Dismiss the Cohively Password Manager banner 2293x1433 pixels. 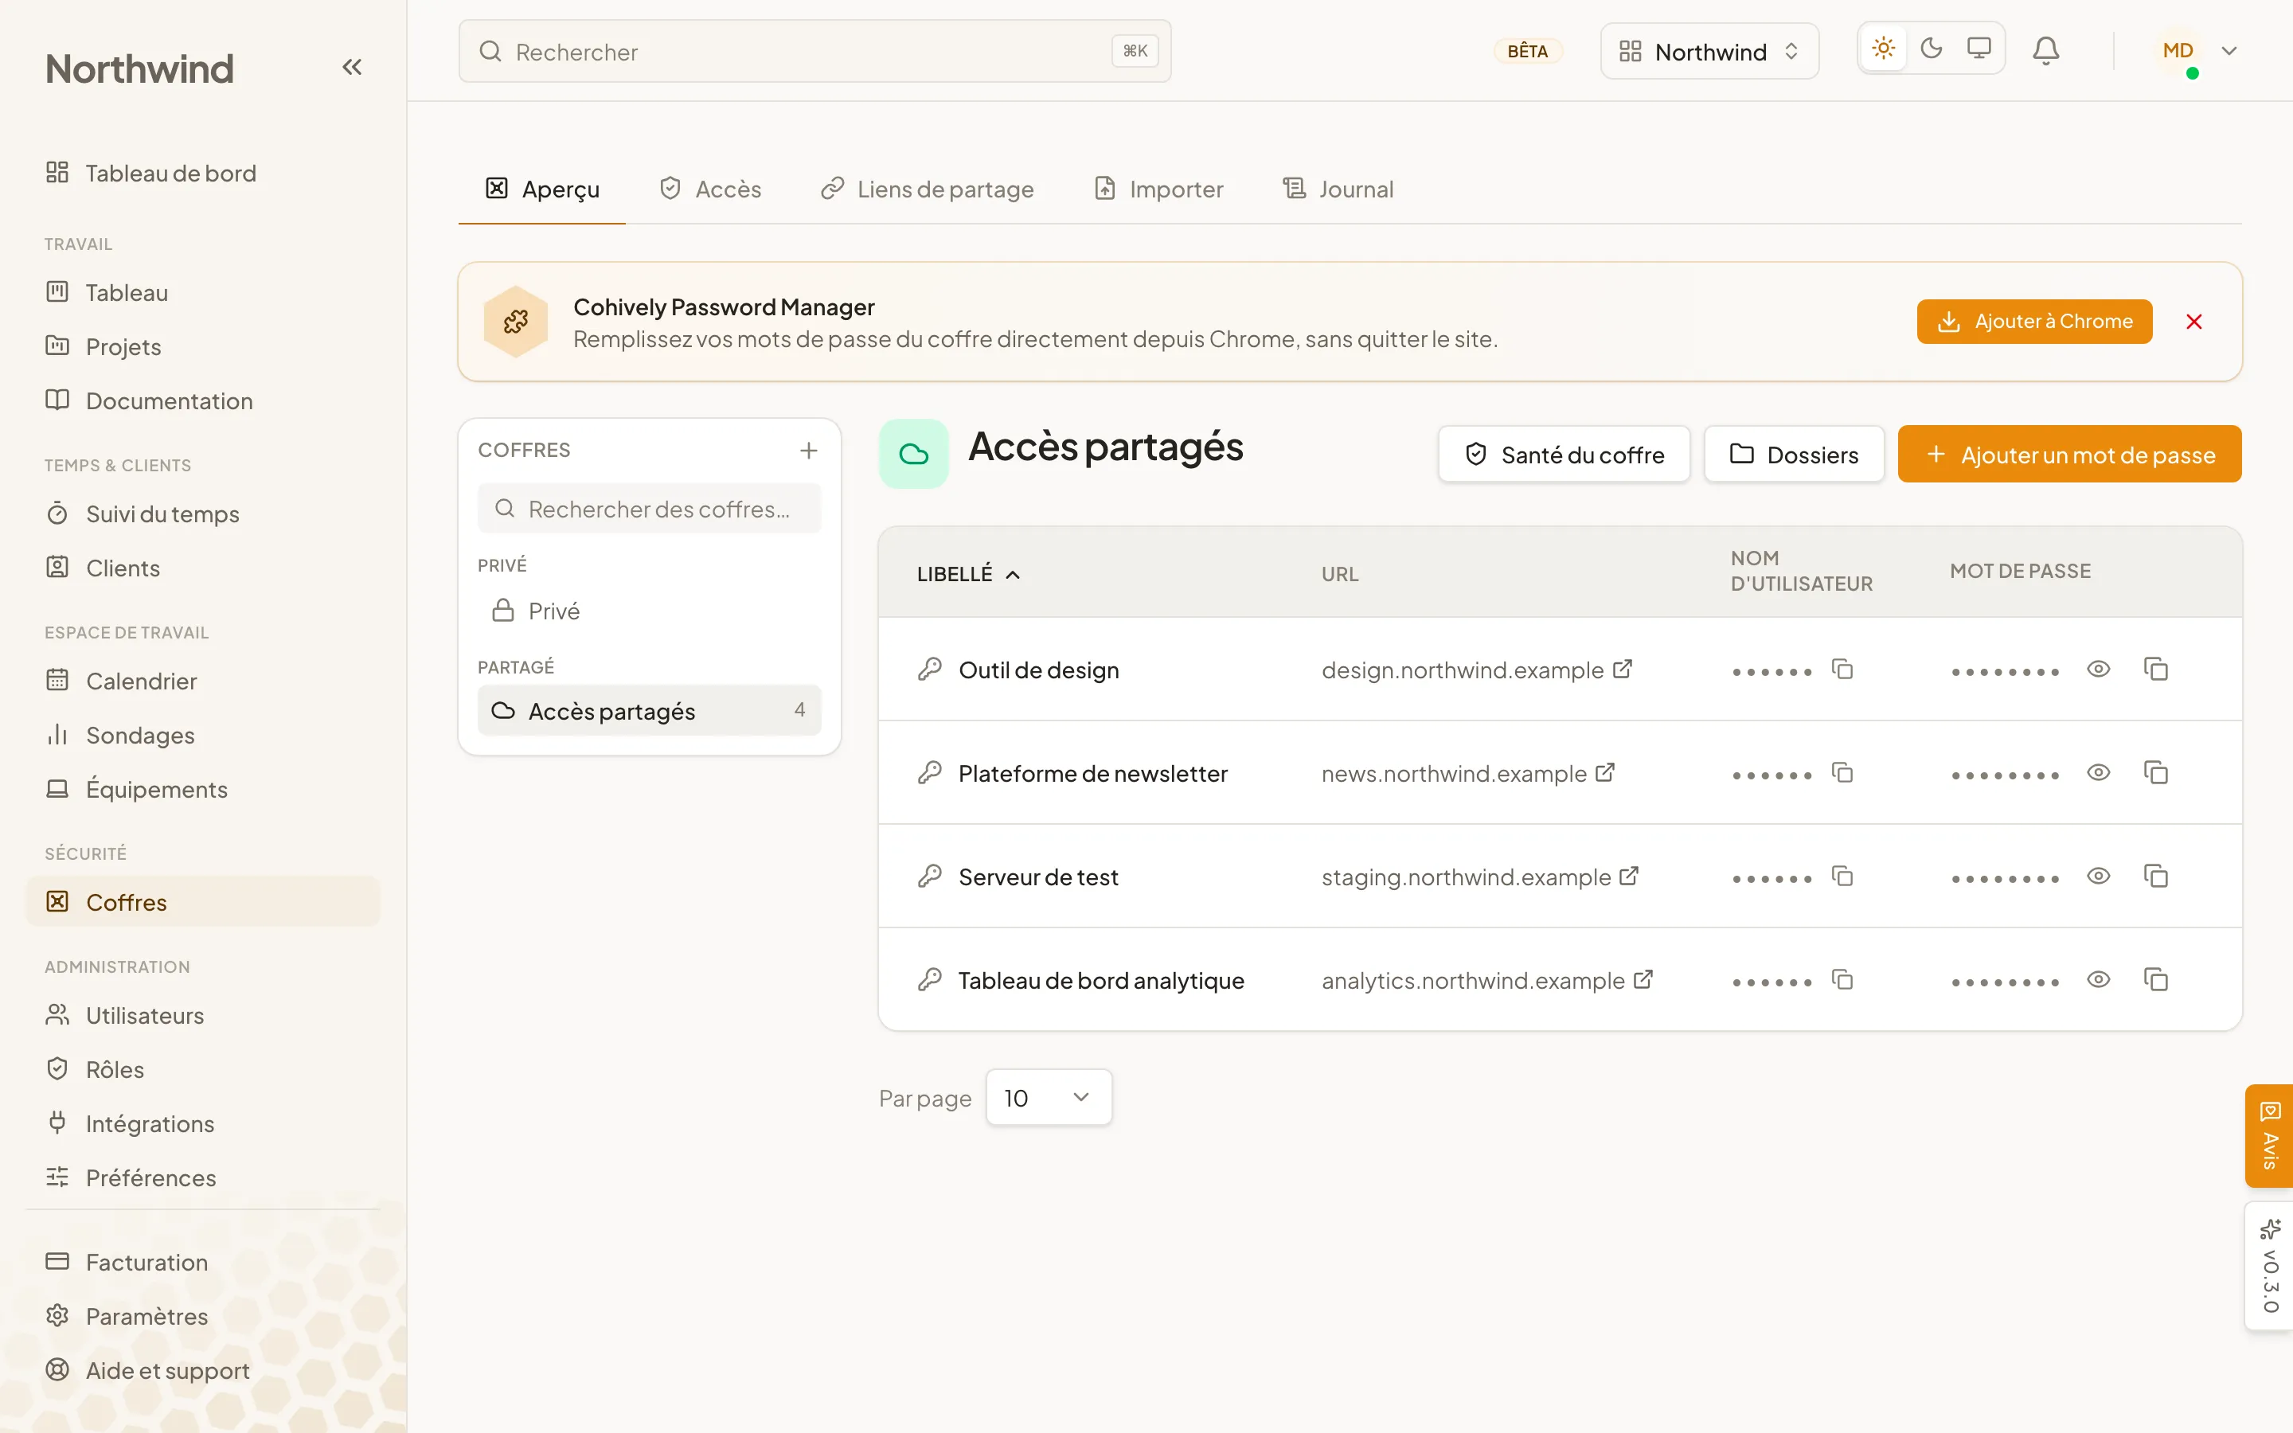coord(2193,322)
